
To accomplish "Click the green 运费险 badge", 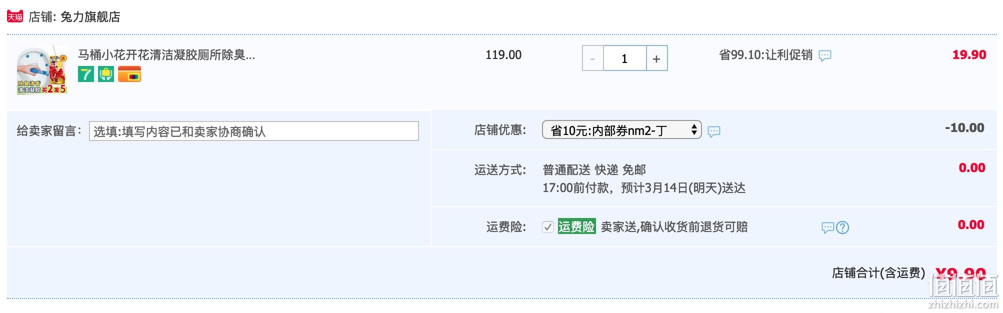I will pyautogui.click(x=576, y=227).
